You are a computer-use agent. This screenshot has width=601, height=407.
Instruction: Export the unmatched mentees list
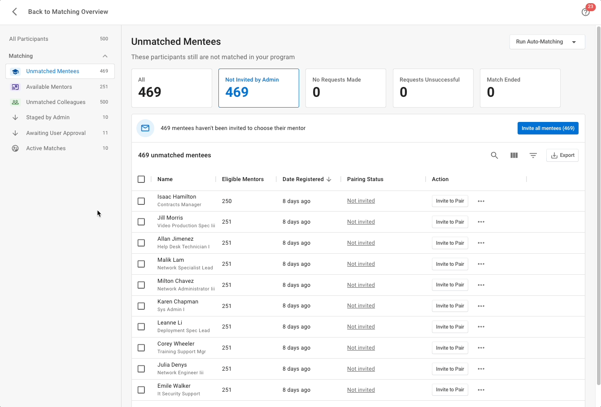(562, 156)
